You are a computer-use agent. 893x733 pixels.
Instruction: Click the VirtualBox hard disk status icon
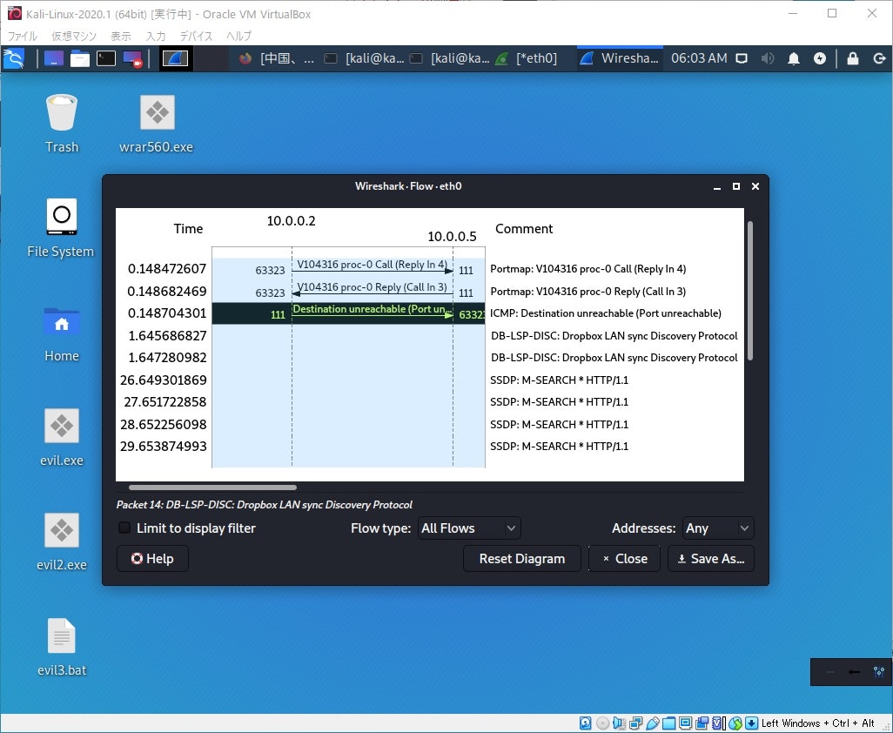click(585, 723)
